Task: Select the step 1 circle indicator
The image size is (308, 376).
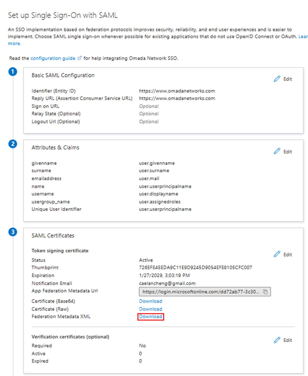Action: point(13,72)
